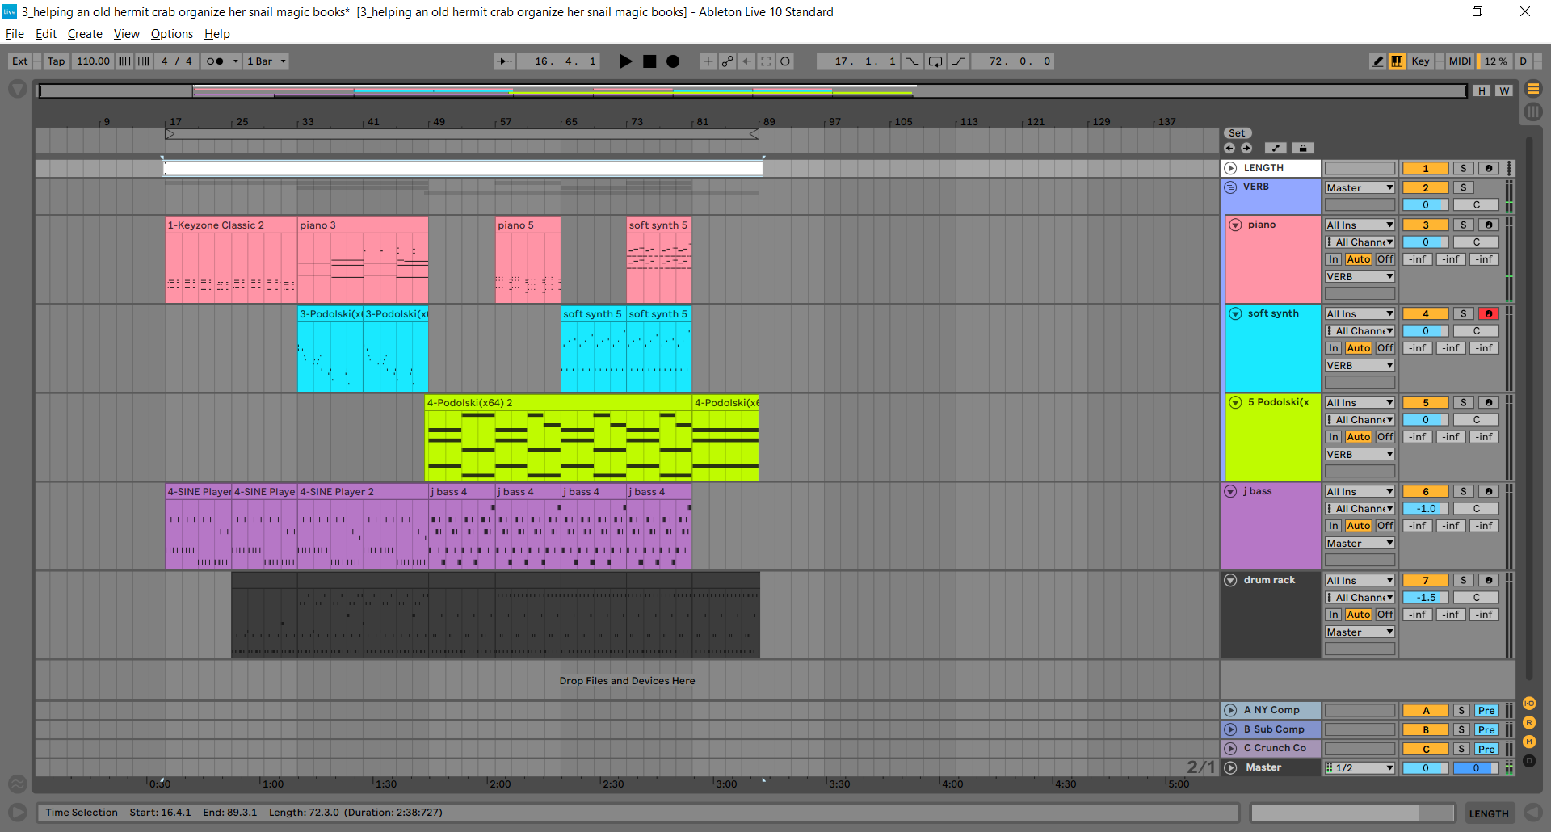This screenshot has width=1551, height=832.
Task: Open the Options menu
Action: point(172,34)
